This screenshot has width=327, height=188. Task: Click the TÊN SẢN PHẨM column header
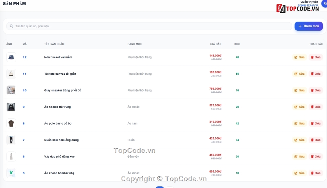coord(54,44)
